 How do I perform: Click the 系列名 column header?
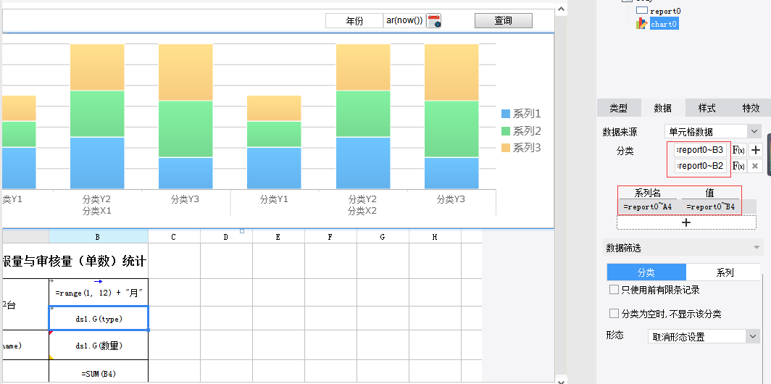(648, 193)
